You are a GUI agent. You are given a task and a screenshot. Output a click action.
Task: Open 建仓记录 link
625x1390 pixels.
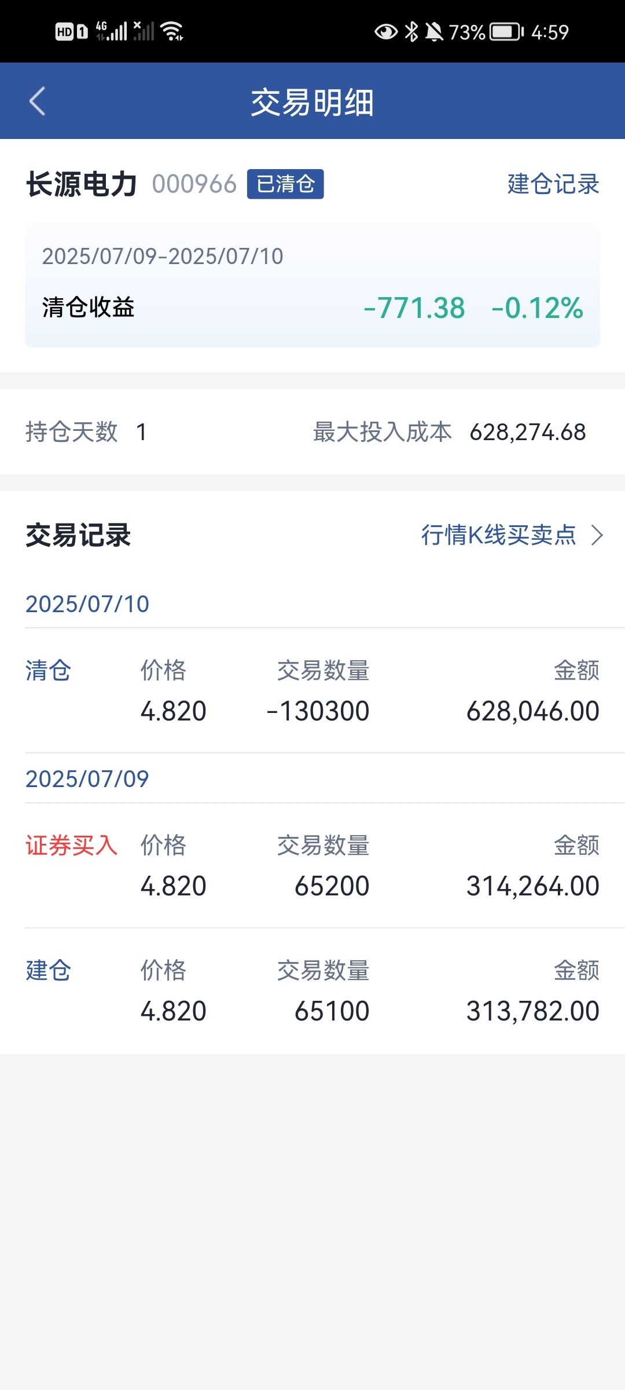point(553,184)
